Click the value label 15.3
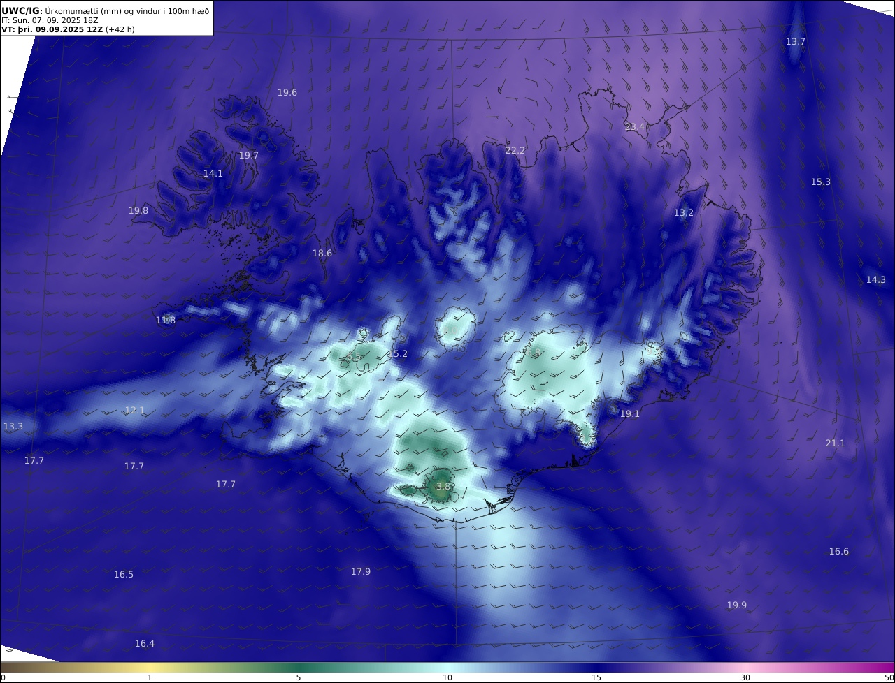 tap(821, 182)
